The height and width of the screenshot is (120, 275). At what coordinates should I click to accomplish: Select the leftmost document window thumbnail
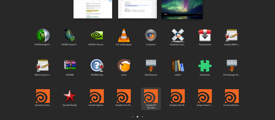pos(93,9)
